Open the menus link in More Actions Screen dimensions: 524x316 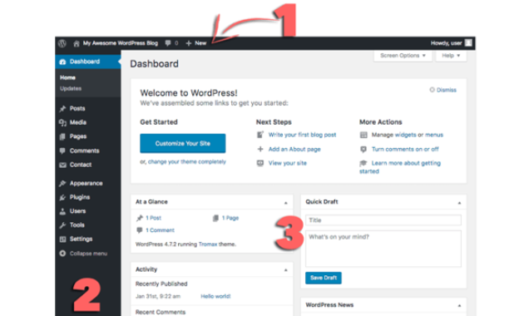click(x=434, y=135)
